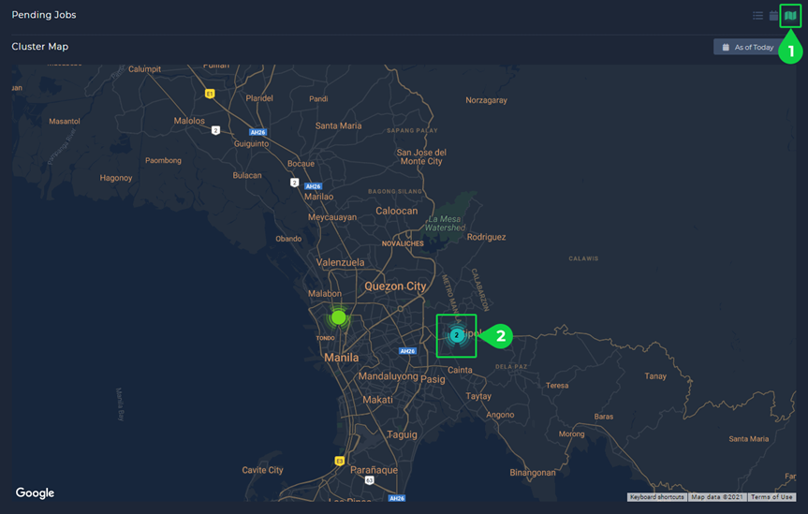
Task: Click the Angono map label
Action: (500, 415)
